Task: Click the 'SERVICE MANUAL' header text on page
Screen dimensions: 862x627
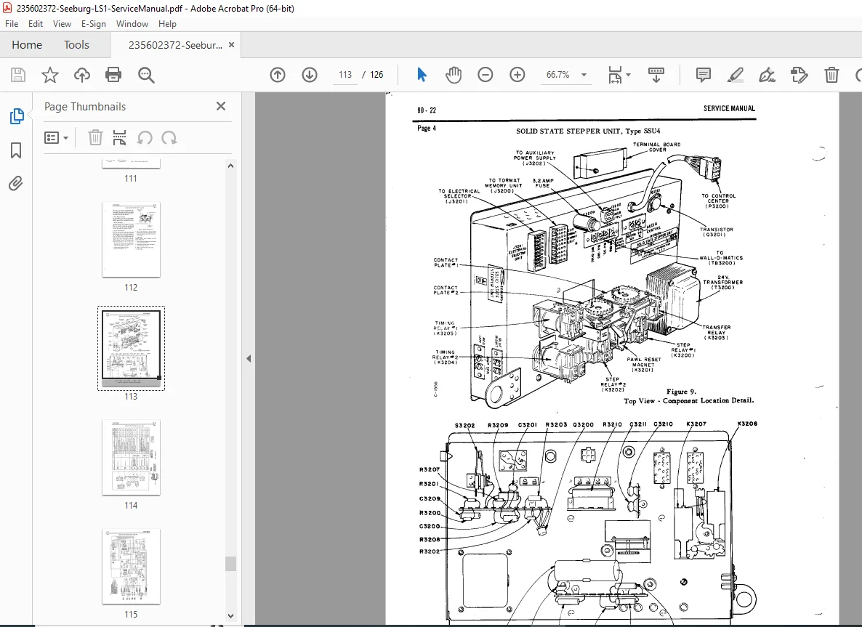Action: [729, 108]
